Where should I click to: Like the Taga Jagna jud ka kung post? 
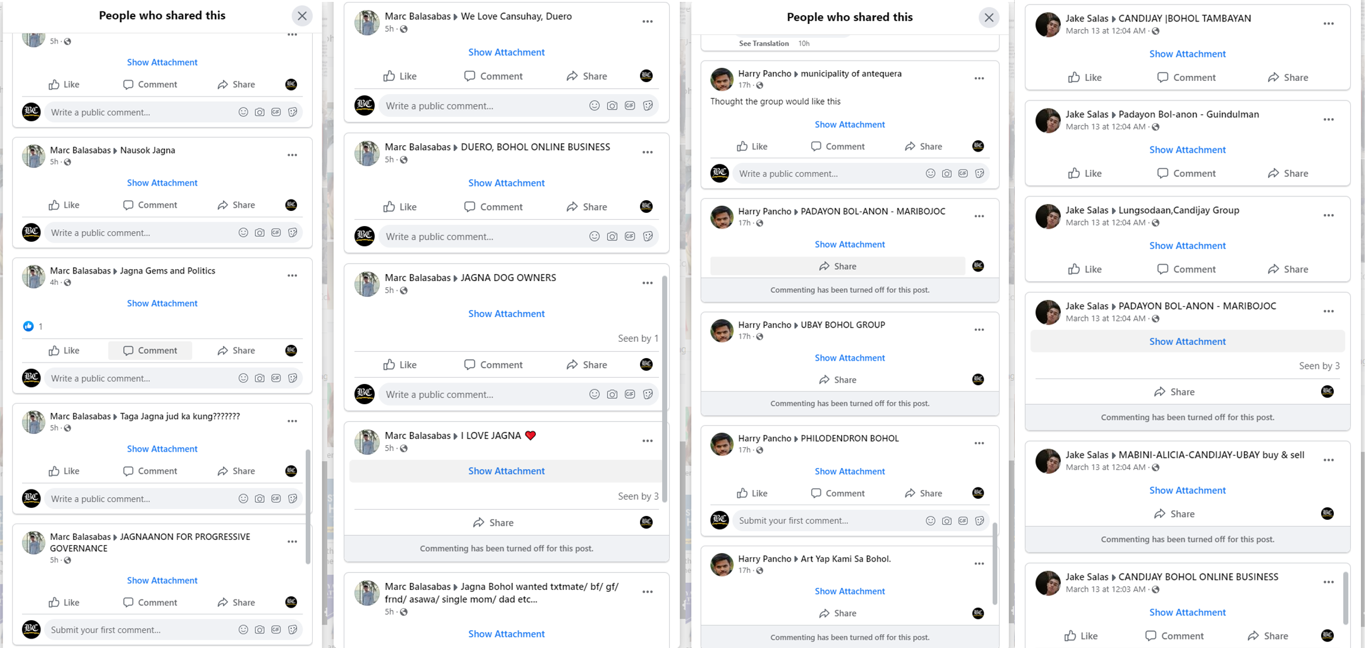64,471
